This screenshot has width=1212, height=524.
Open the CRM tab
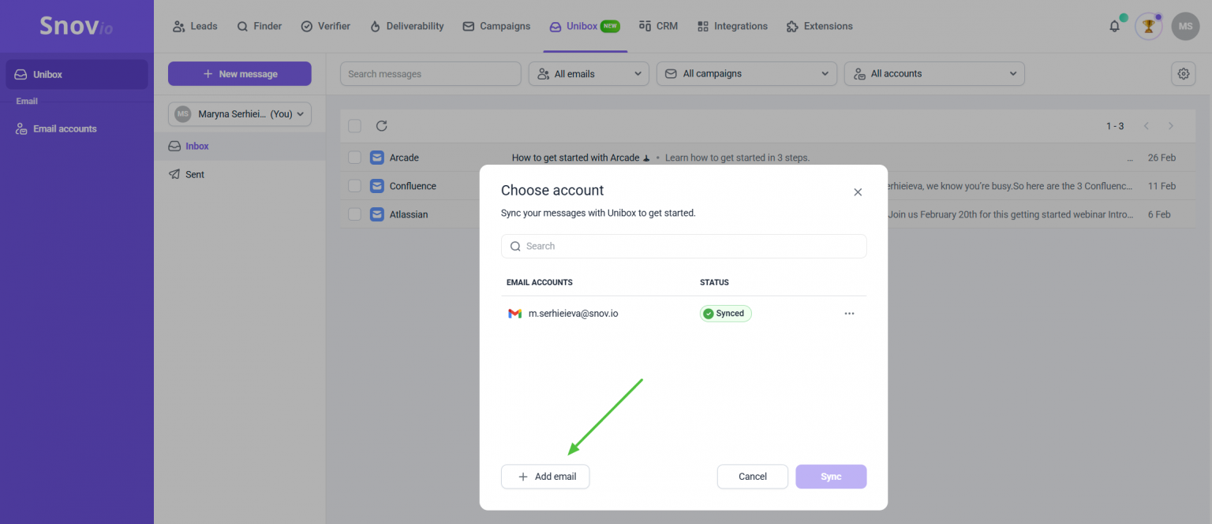(x=658, y=26)
